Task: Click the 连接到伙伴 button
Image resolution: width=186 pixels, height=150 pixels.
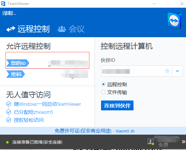Action: [x=117, y=105]
